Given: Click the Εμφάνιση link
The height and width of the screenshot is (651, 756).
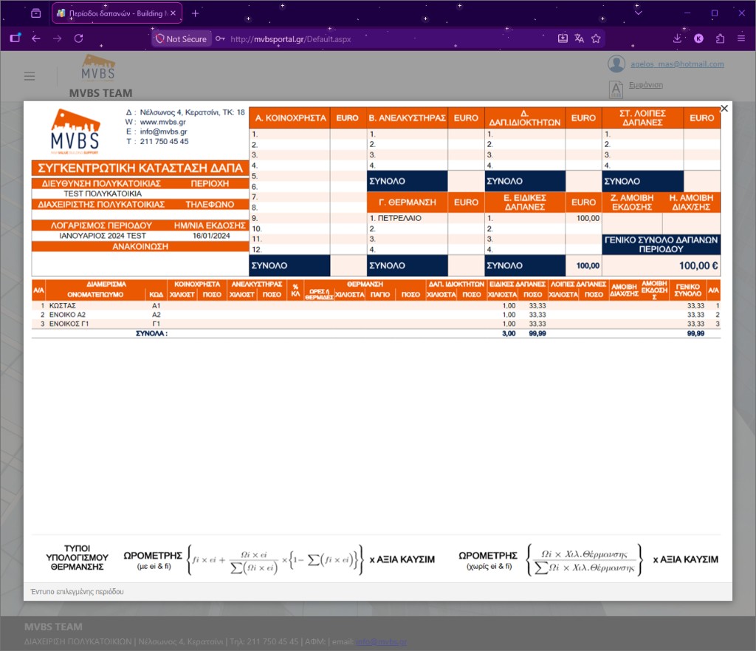Looking at the screenshot, I should [x=645, y=85].
